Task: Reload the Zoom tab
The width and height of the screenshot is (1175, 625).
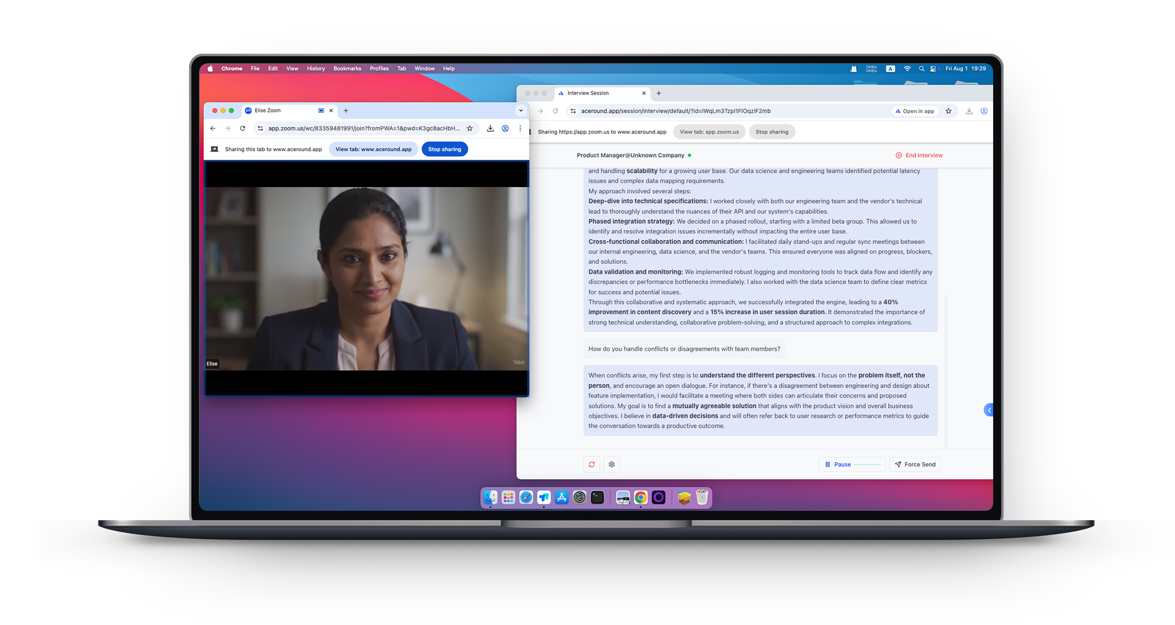Action: pyautogui.click(x=242, y=128)
